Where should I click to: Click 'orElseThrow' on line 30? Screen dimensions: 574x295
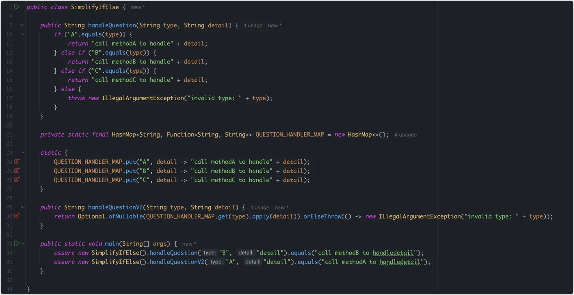(322, 216)
